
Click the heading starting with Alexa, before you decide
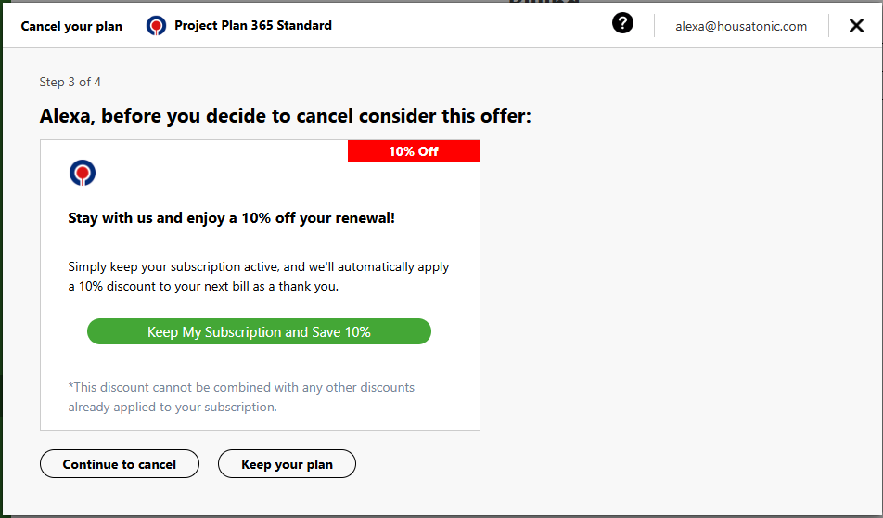click(285, 115)
